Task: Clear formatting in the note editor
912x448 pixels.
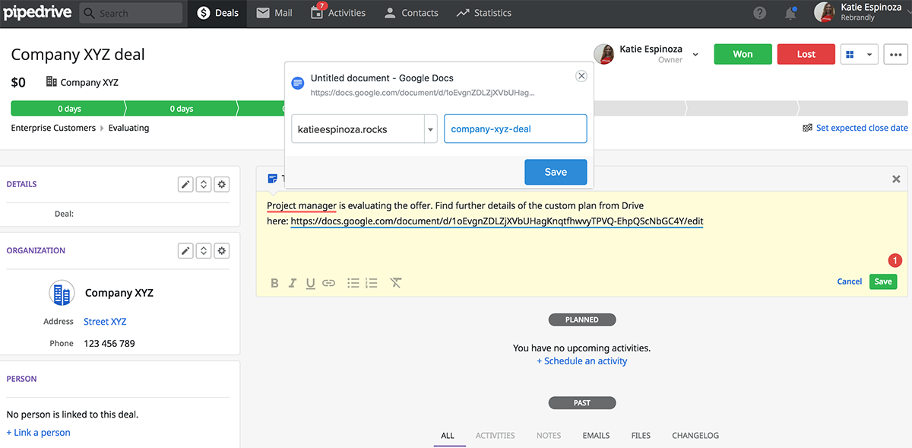Action: pos(396,283)
